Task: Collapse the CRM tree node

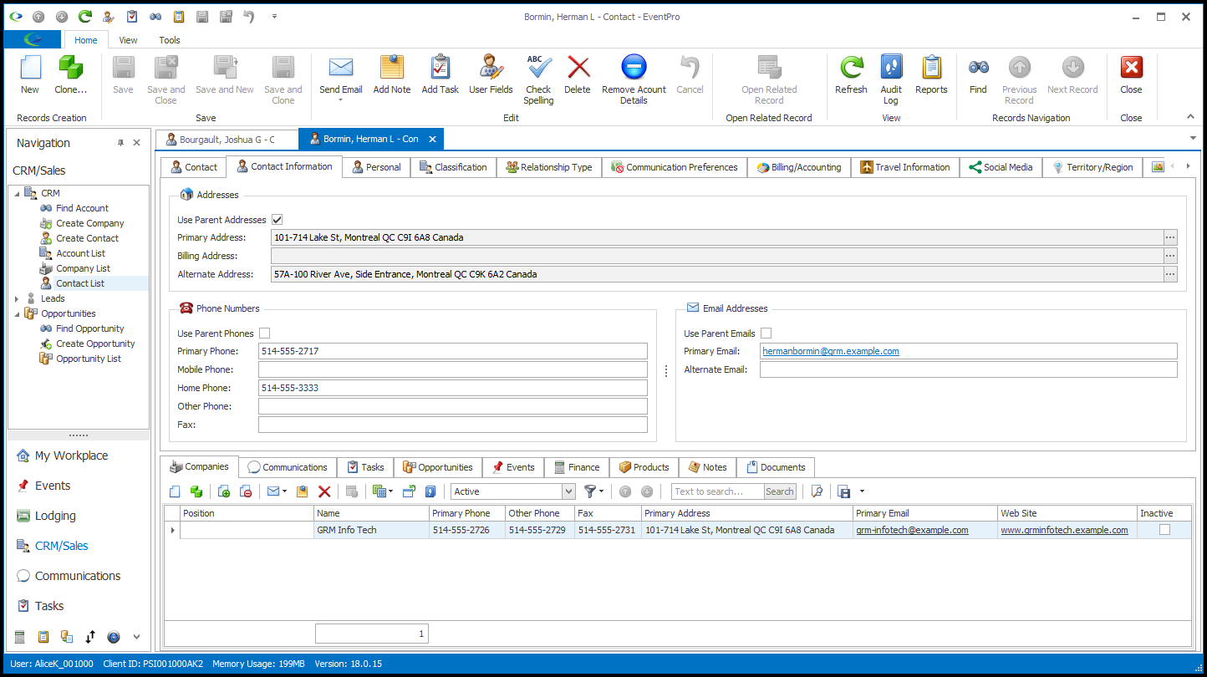Action: point(16,193)
